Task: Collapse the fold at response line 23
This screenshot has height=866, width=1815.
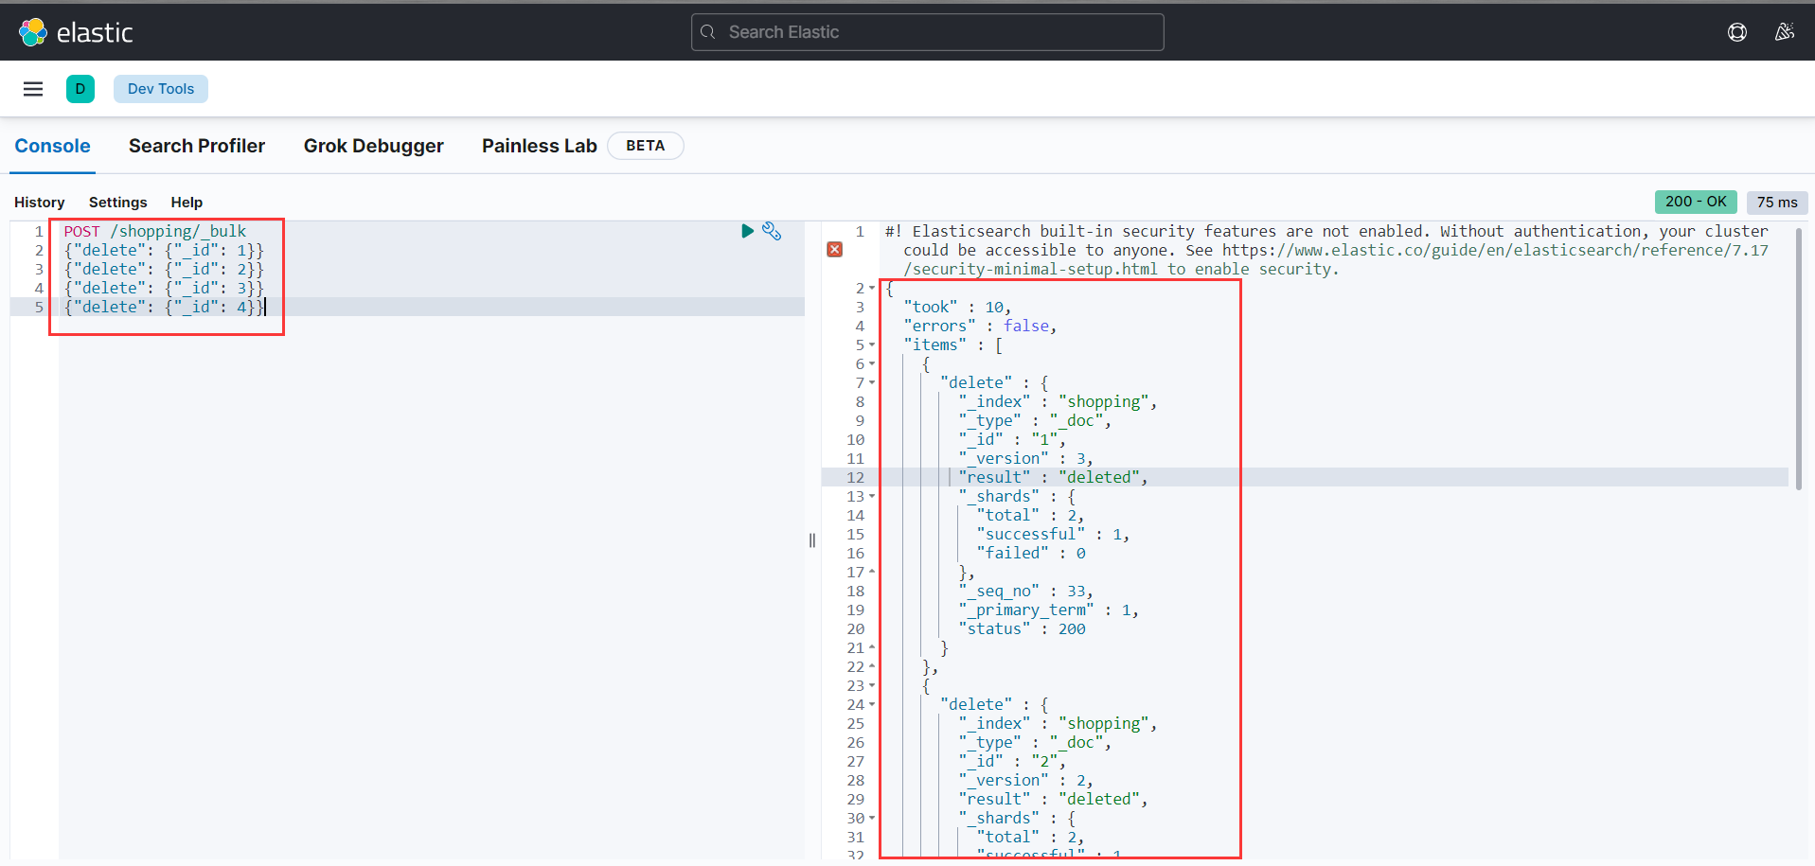Action: coord(872,685)
